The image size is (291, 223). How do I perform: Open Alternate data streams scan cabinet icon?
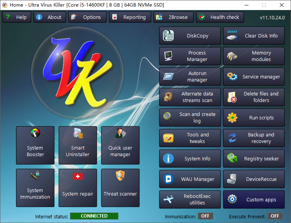click(168, 97)
